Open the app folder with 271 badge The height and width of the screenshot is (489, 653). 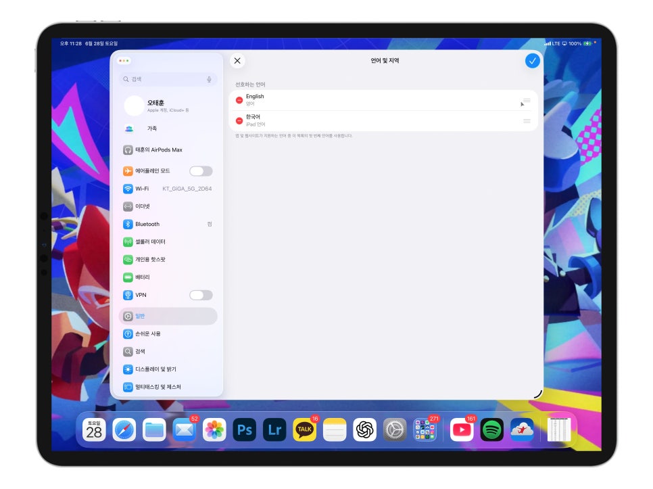[425, 430]
